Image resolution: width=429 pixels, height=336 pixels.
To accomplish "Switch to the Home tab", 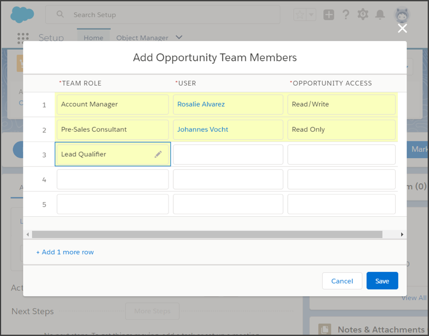I will click(x=94, y=38).
